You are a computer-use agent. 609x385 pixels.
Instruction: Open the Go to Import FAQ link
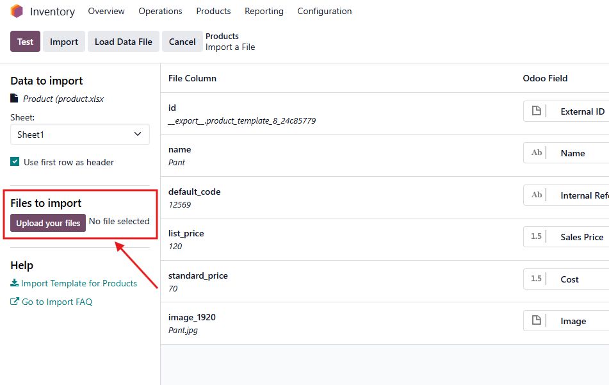click(57, 302)
